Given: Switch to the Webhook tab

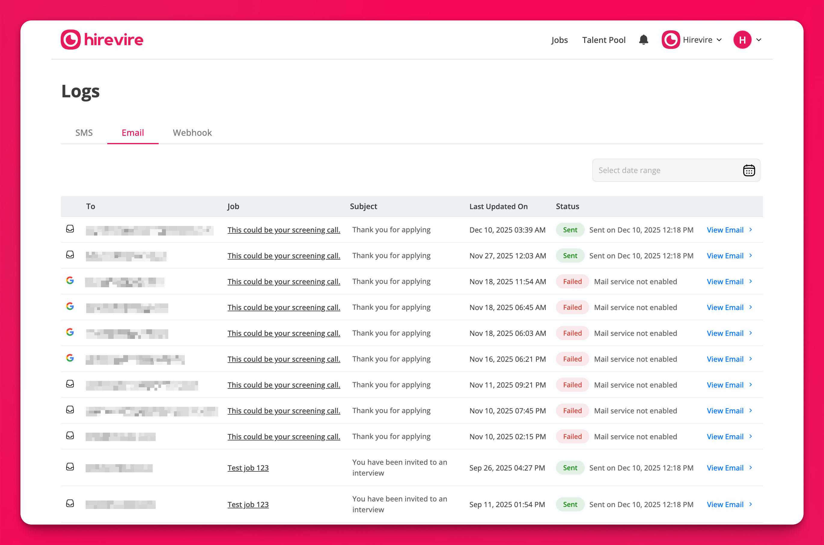Looking at the screenshot, I should [192, 132].
